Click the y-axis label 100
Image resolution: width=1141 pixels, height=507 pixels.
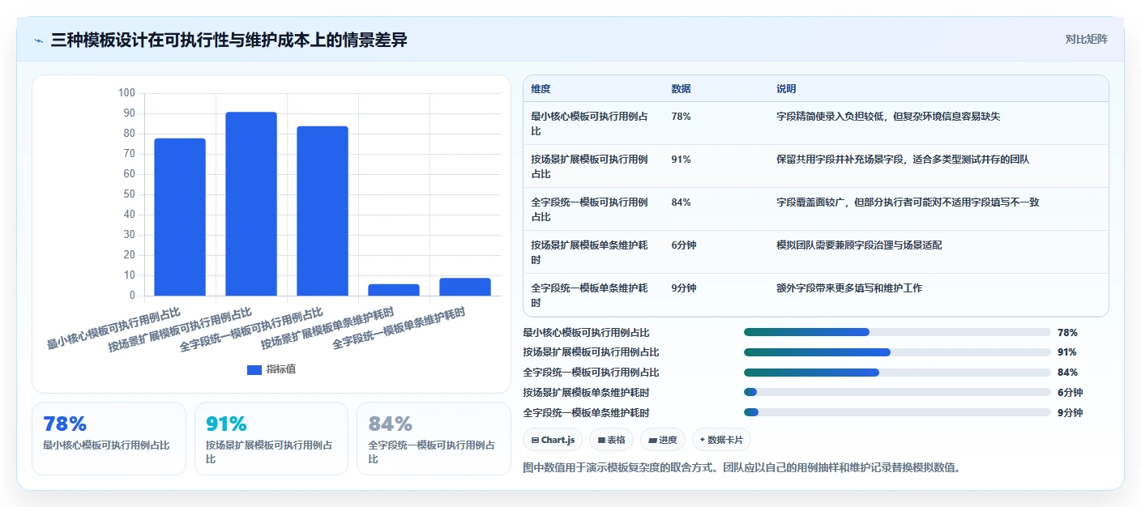click(x=126, y=93)
